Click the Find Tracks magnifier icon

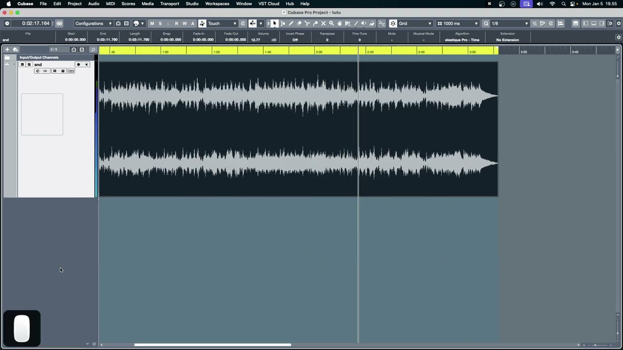[93, 50]
